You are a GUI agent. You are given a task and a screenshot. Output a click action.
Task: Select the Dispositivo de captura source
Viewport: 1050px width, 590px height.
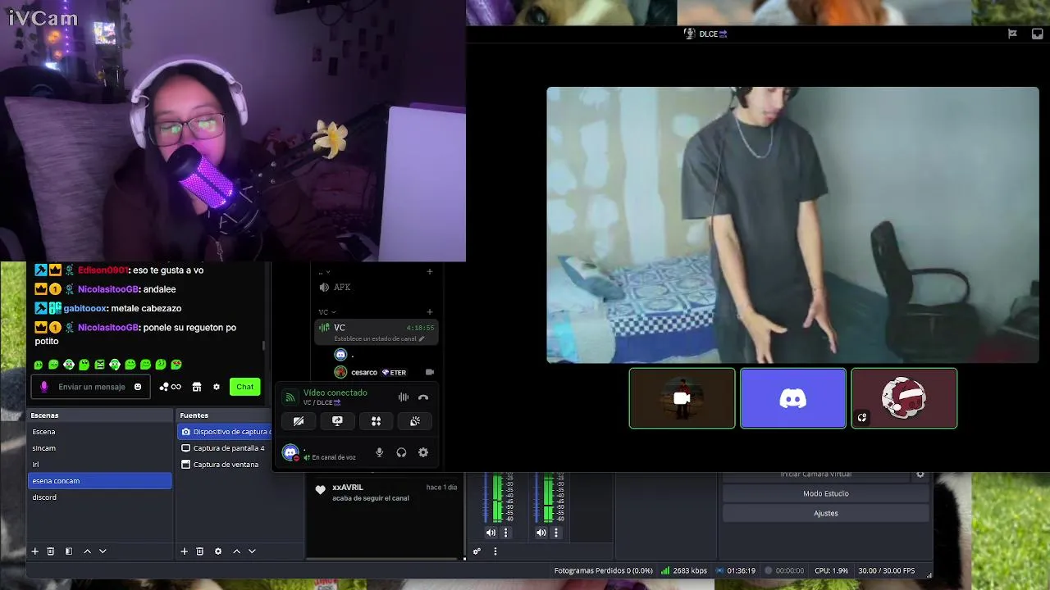click(x=224, y=432)
